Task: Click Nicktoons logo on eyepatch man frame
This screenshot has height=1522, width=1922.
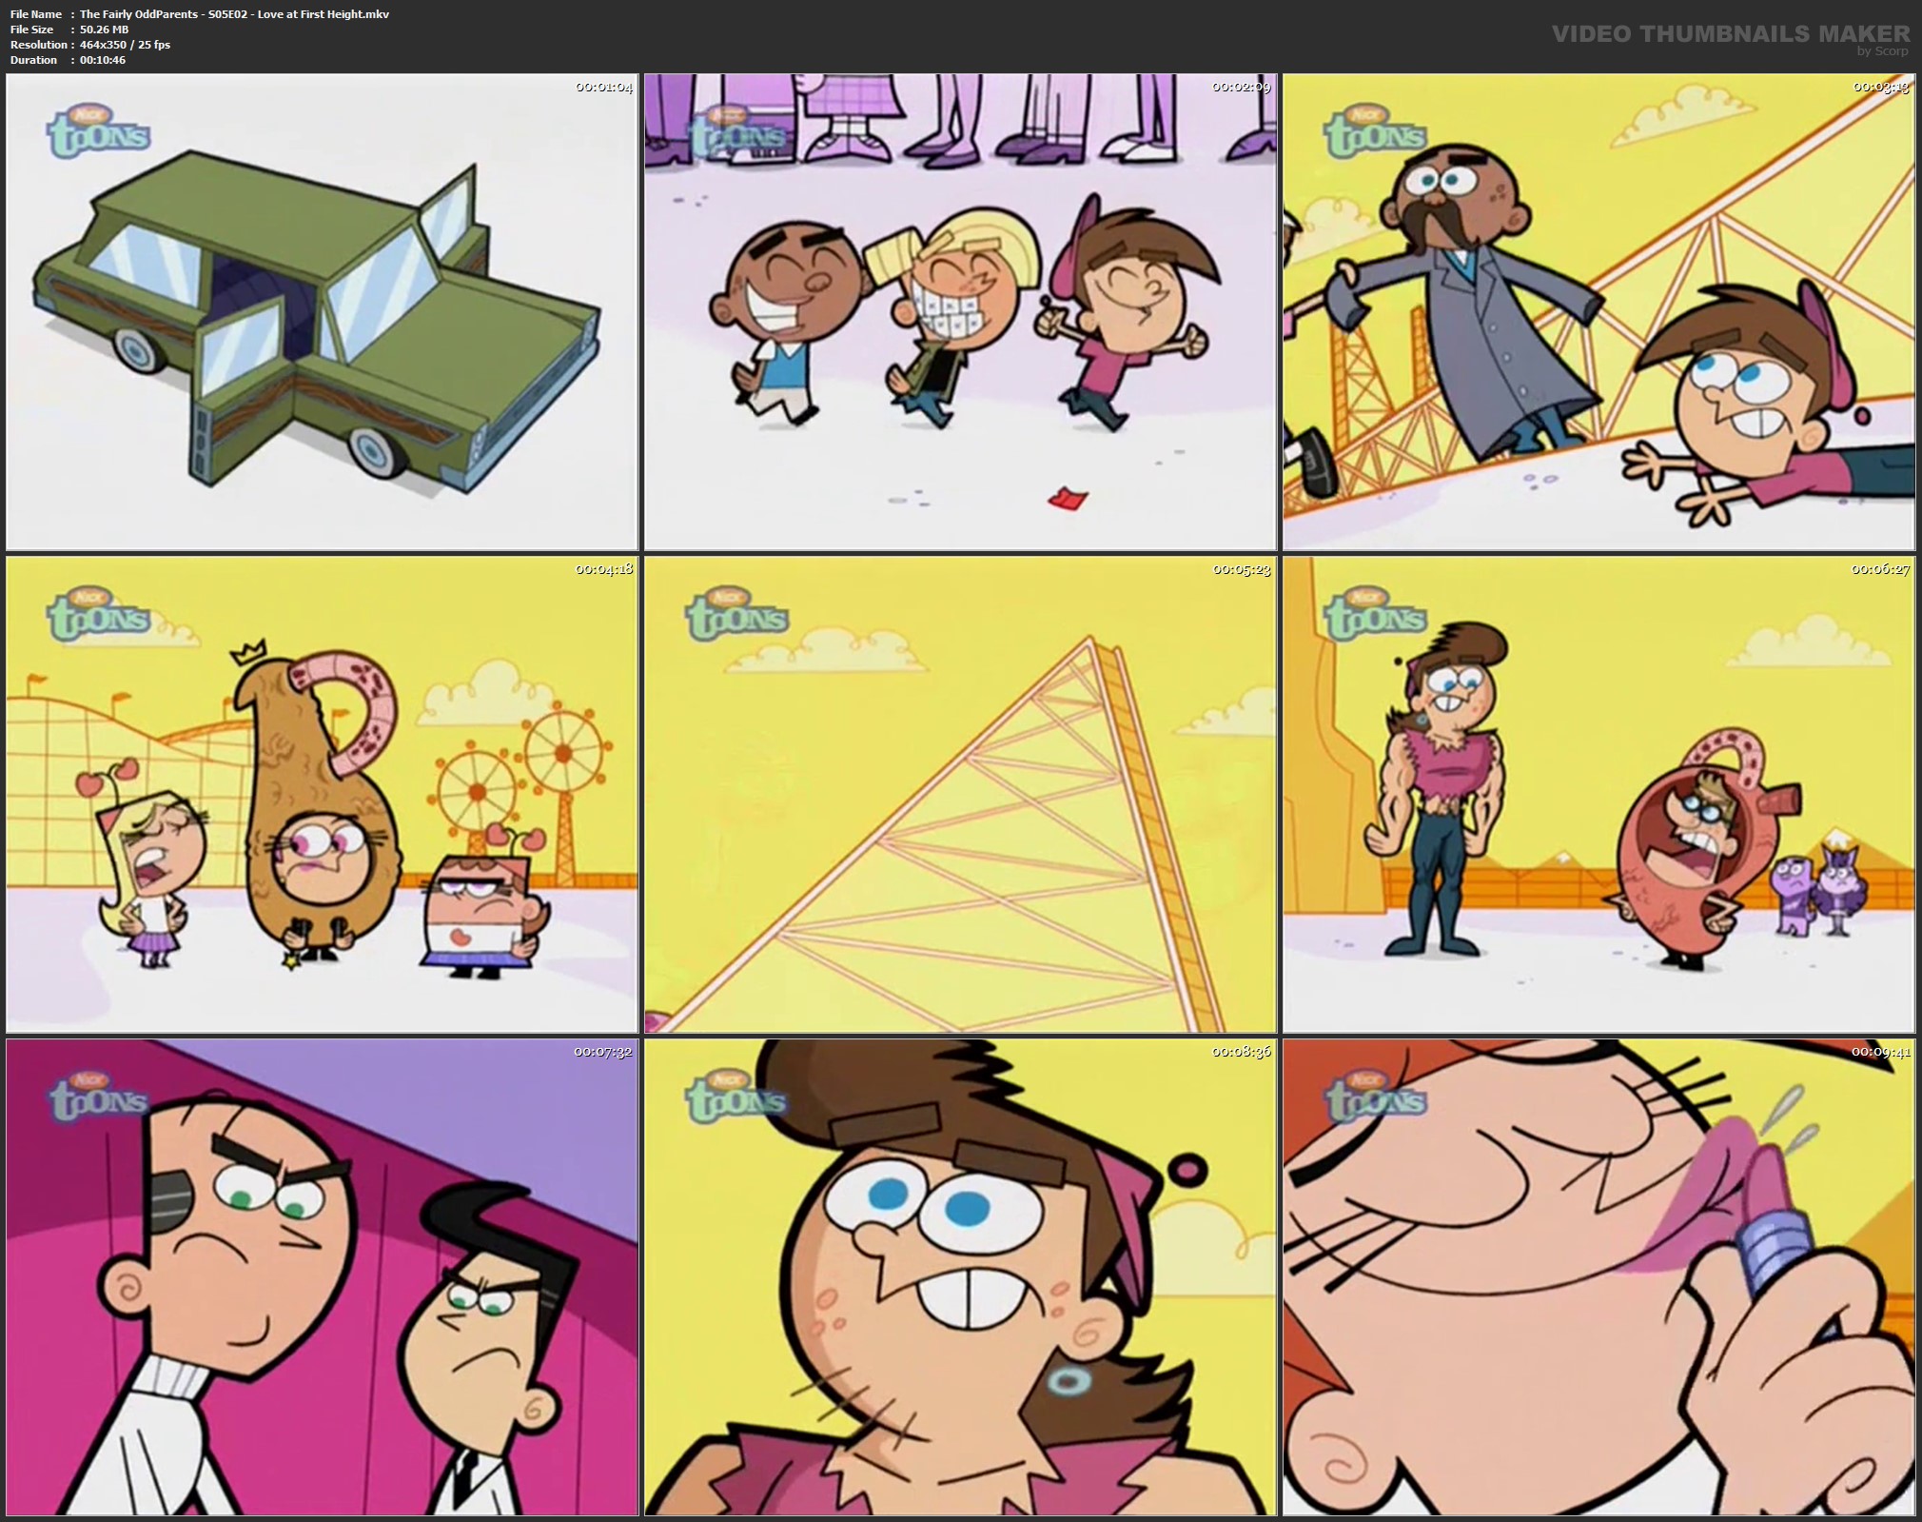Action: [x=98, y=1096]
